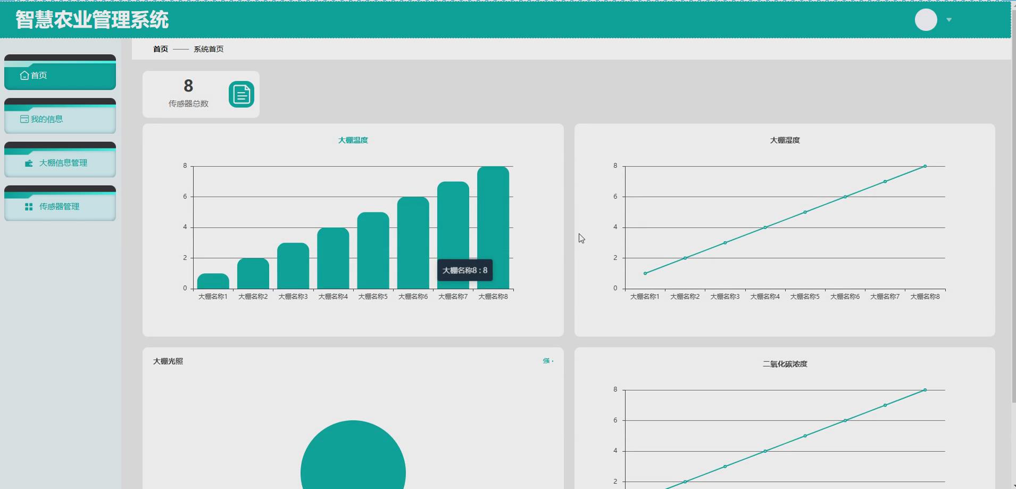
Task: Click the 大棚名称2 axis label under 大棚湿度 chart
Action: pyautogui.click(x=685, y=297)
